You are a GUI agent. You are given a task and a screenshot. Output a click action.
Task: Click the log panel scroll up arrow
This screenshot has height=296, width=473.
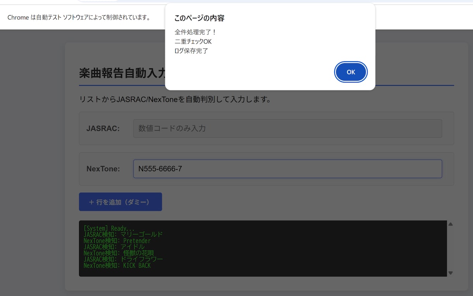[x=451, y=224]
